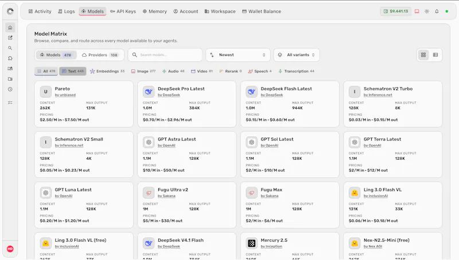The image size is (459, 260).
Task: Open the API Keys tab
Action: tap(123, 11)
